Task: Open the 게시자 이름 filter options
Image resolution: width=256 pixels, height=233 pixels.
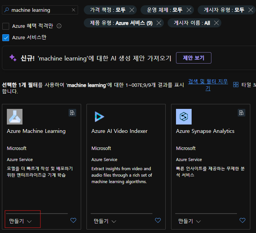Action: pos(192,23)
